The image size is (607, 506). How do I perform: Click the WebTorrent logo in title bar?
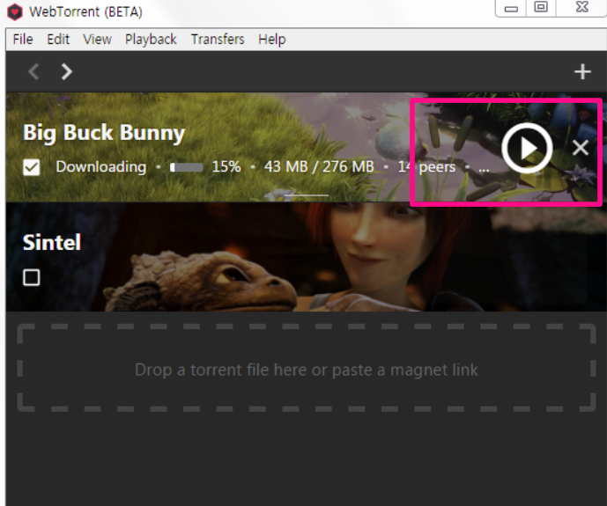pyautogui.click(x=15, y=11)
